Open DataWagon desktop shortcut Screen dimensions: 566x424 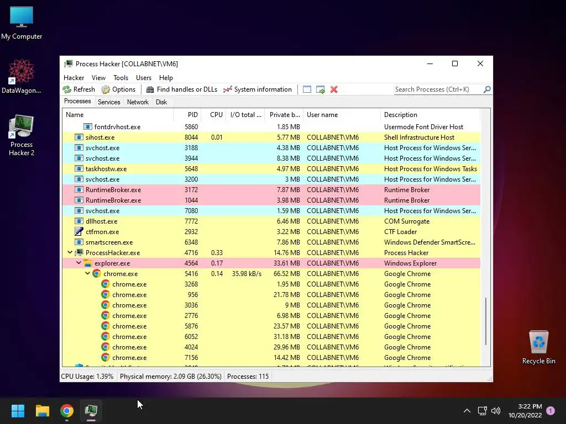coord(22,76)
